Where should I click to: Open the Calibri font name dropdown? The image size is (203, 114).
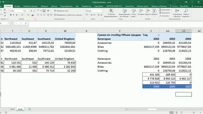[x=23, y=11]
